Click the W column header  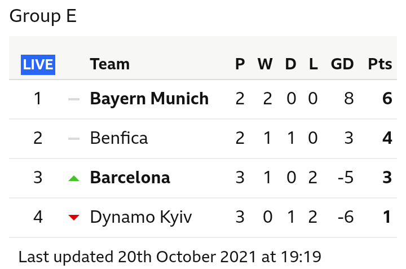tap(265, 64)
